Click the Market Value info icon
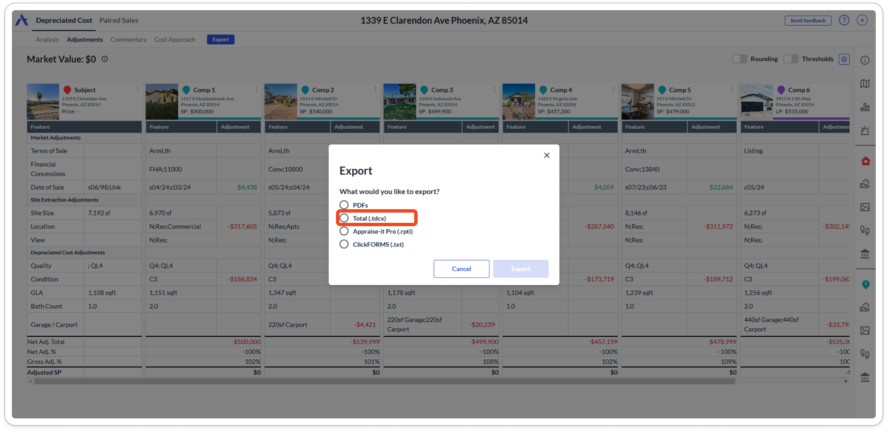The image size is (888, 432). 105,59
